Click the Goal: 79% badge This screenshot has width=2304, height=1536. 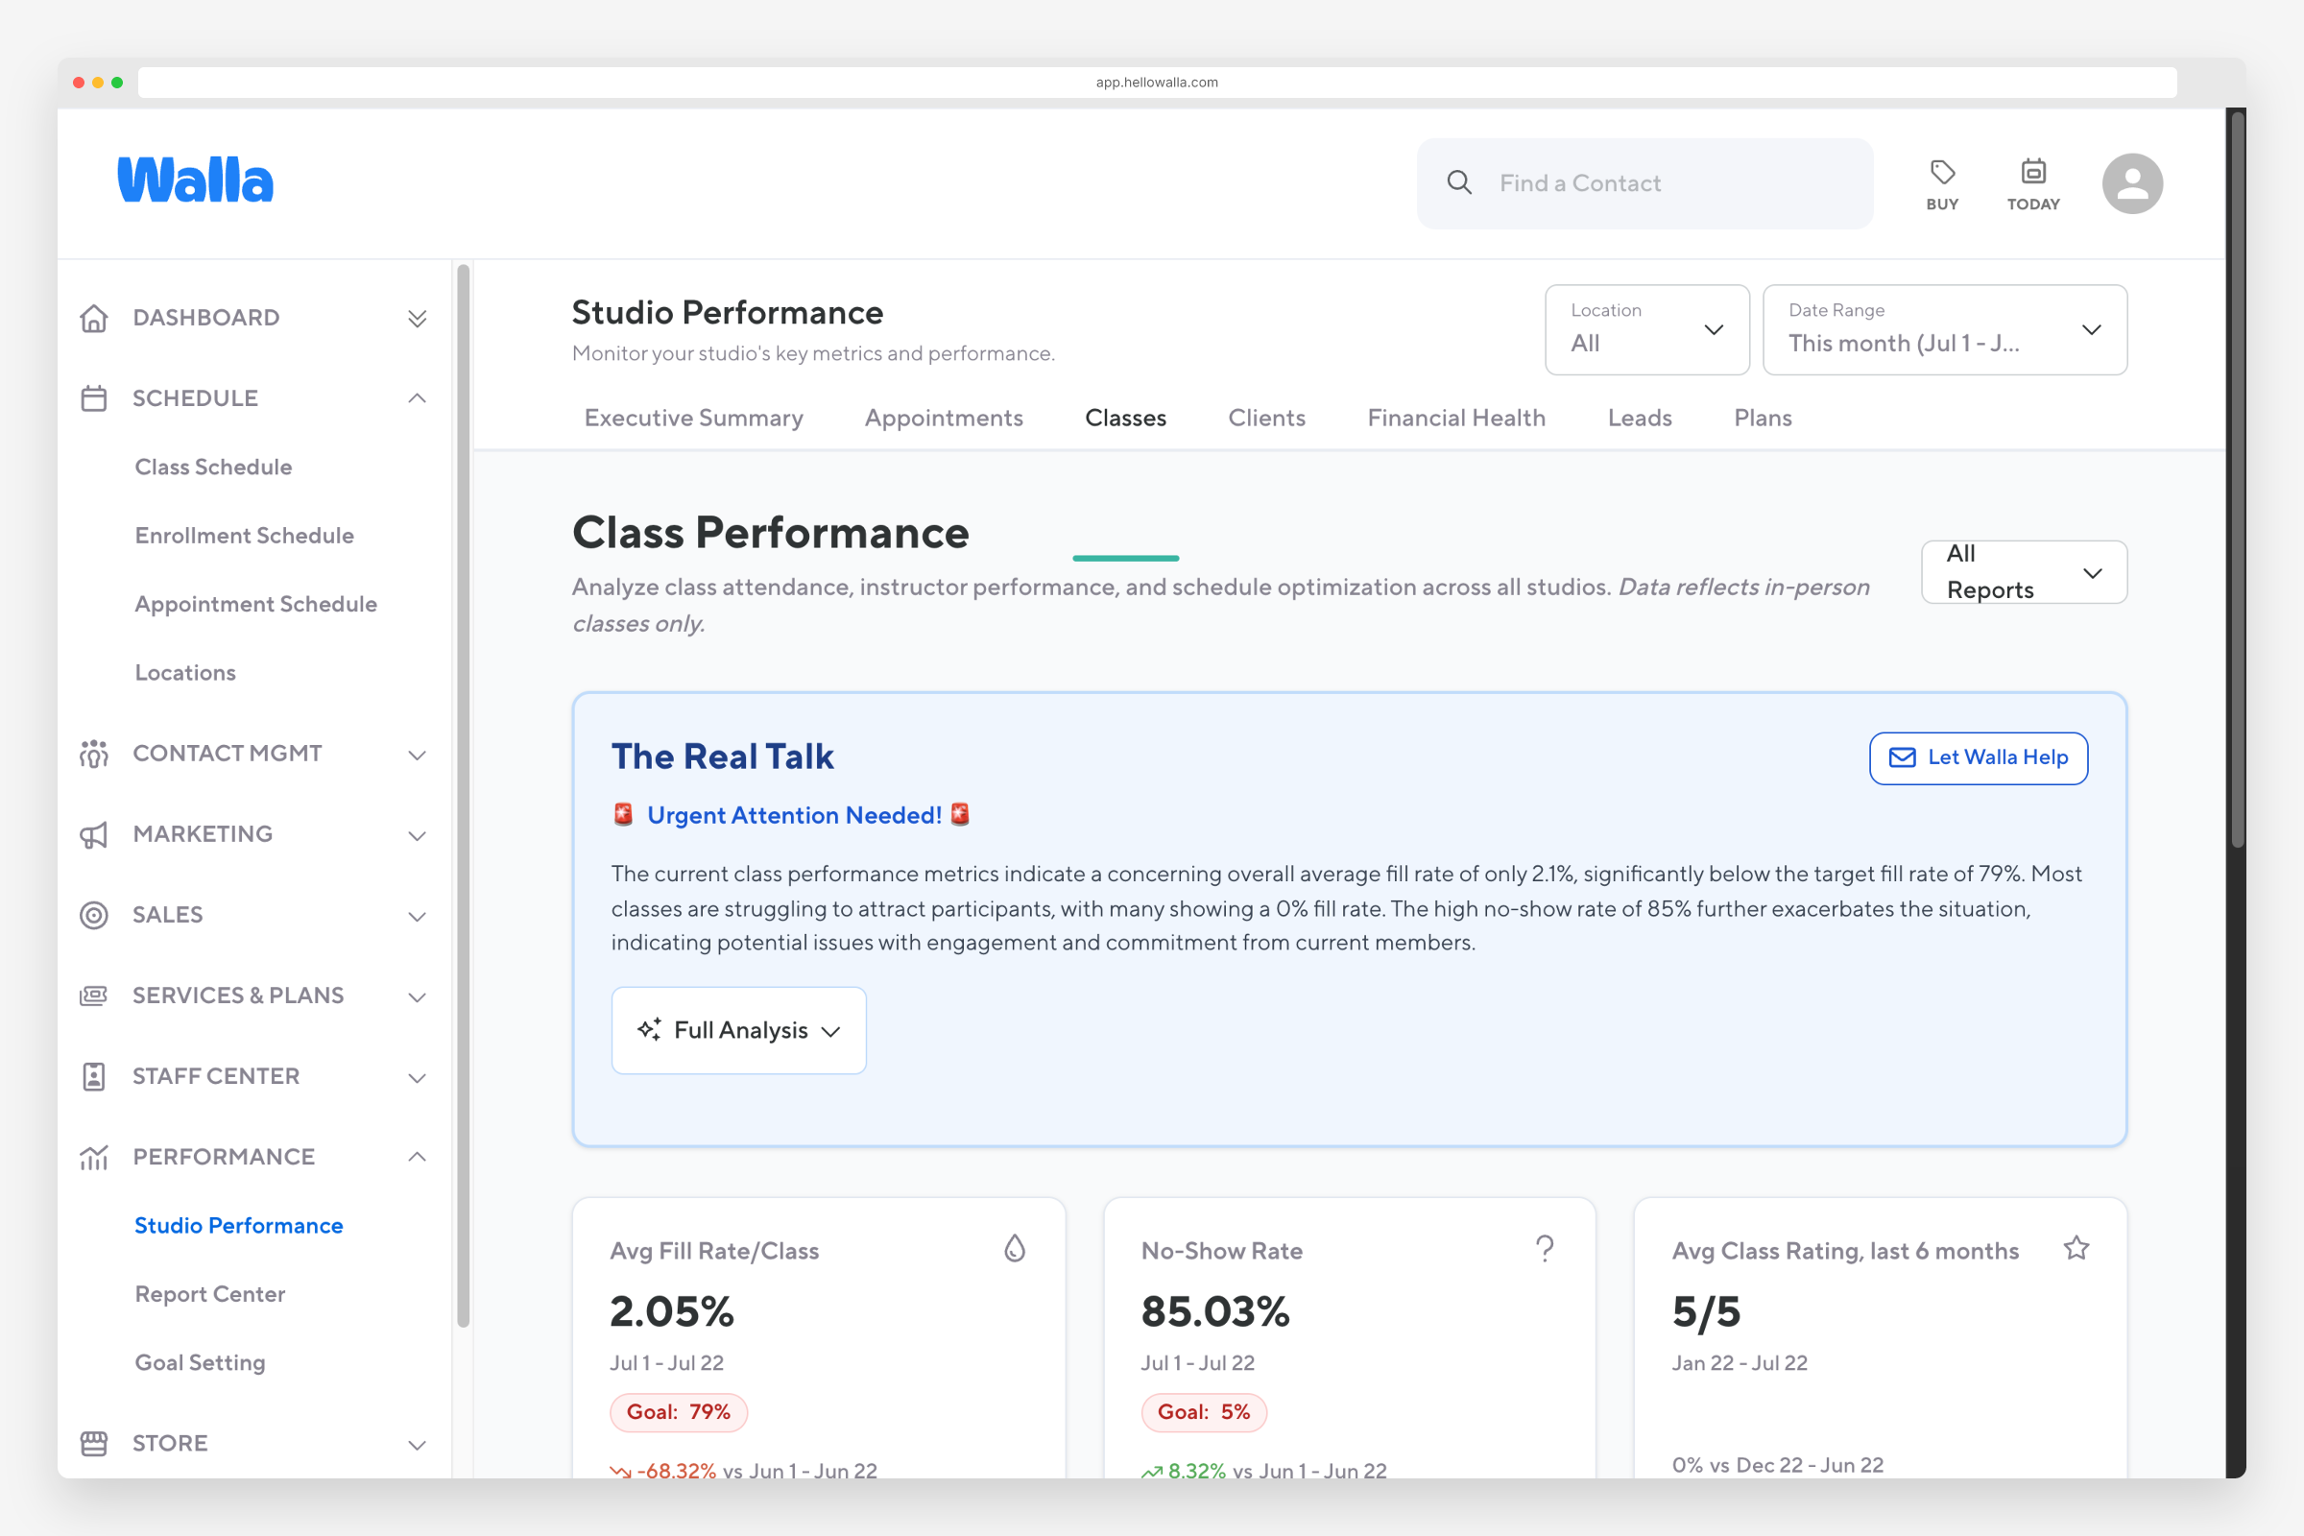click(x=678, y=1412)
